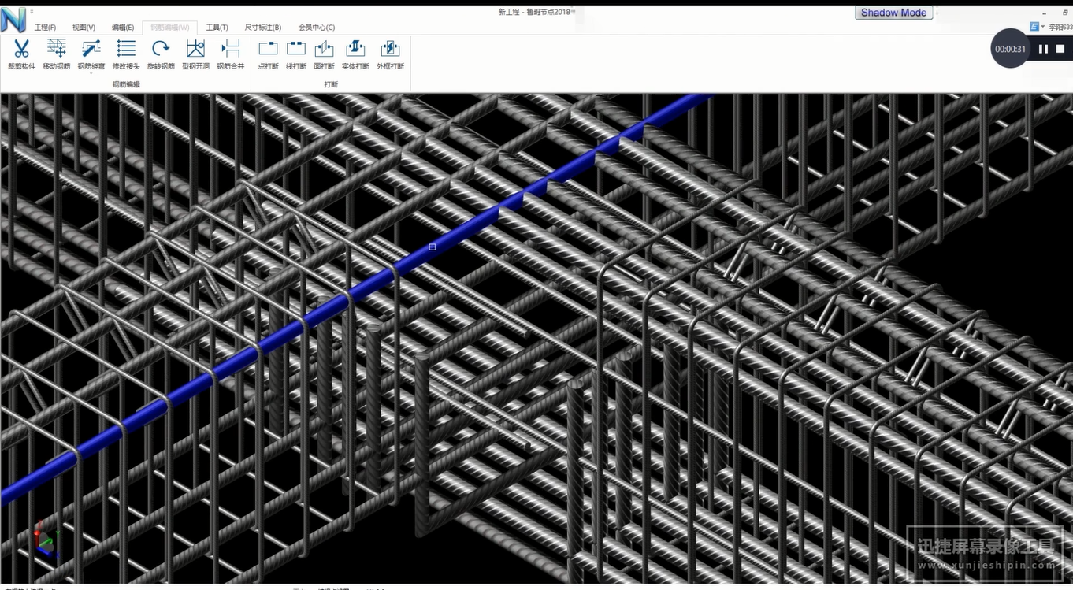Switch to the 视图(V) tab

[x=84, y=28]
